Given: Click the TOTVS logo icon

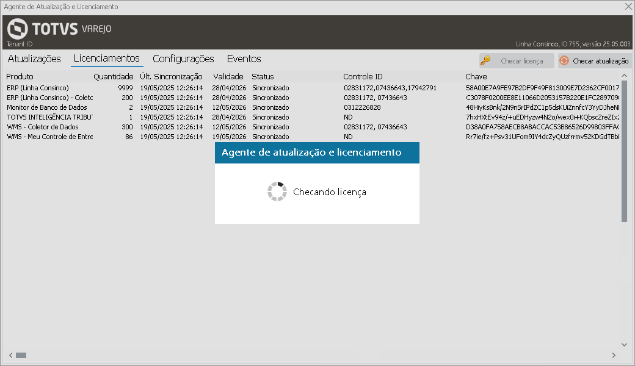Looking at the screenshot, I should (x=18, y=29).
